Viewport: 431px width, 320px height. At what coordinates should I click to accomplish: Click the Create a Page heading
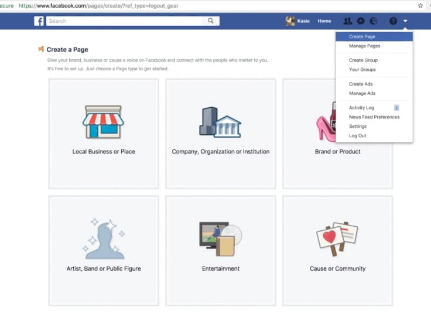tap(67, 50)
